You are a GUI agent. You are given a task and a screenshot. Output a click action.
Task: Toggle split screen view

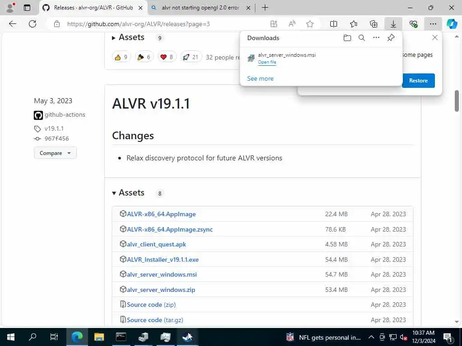pyautogui.click(x=333, y=24)
